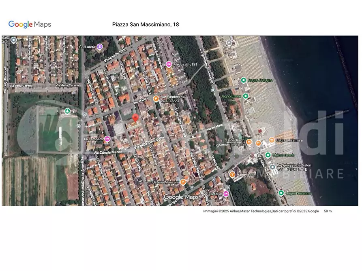Click the Piazza San Massimiano, 18 title

coord(146,24)
